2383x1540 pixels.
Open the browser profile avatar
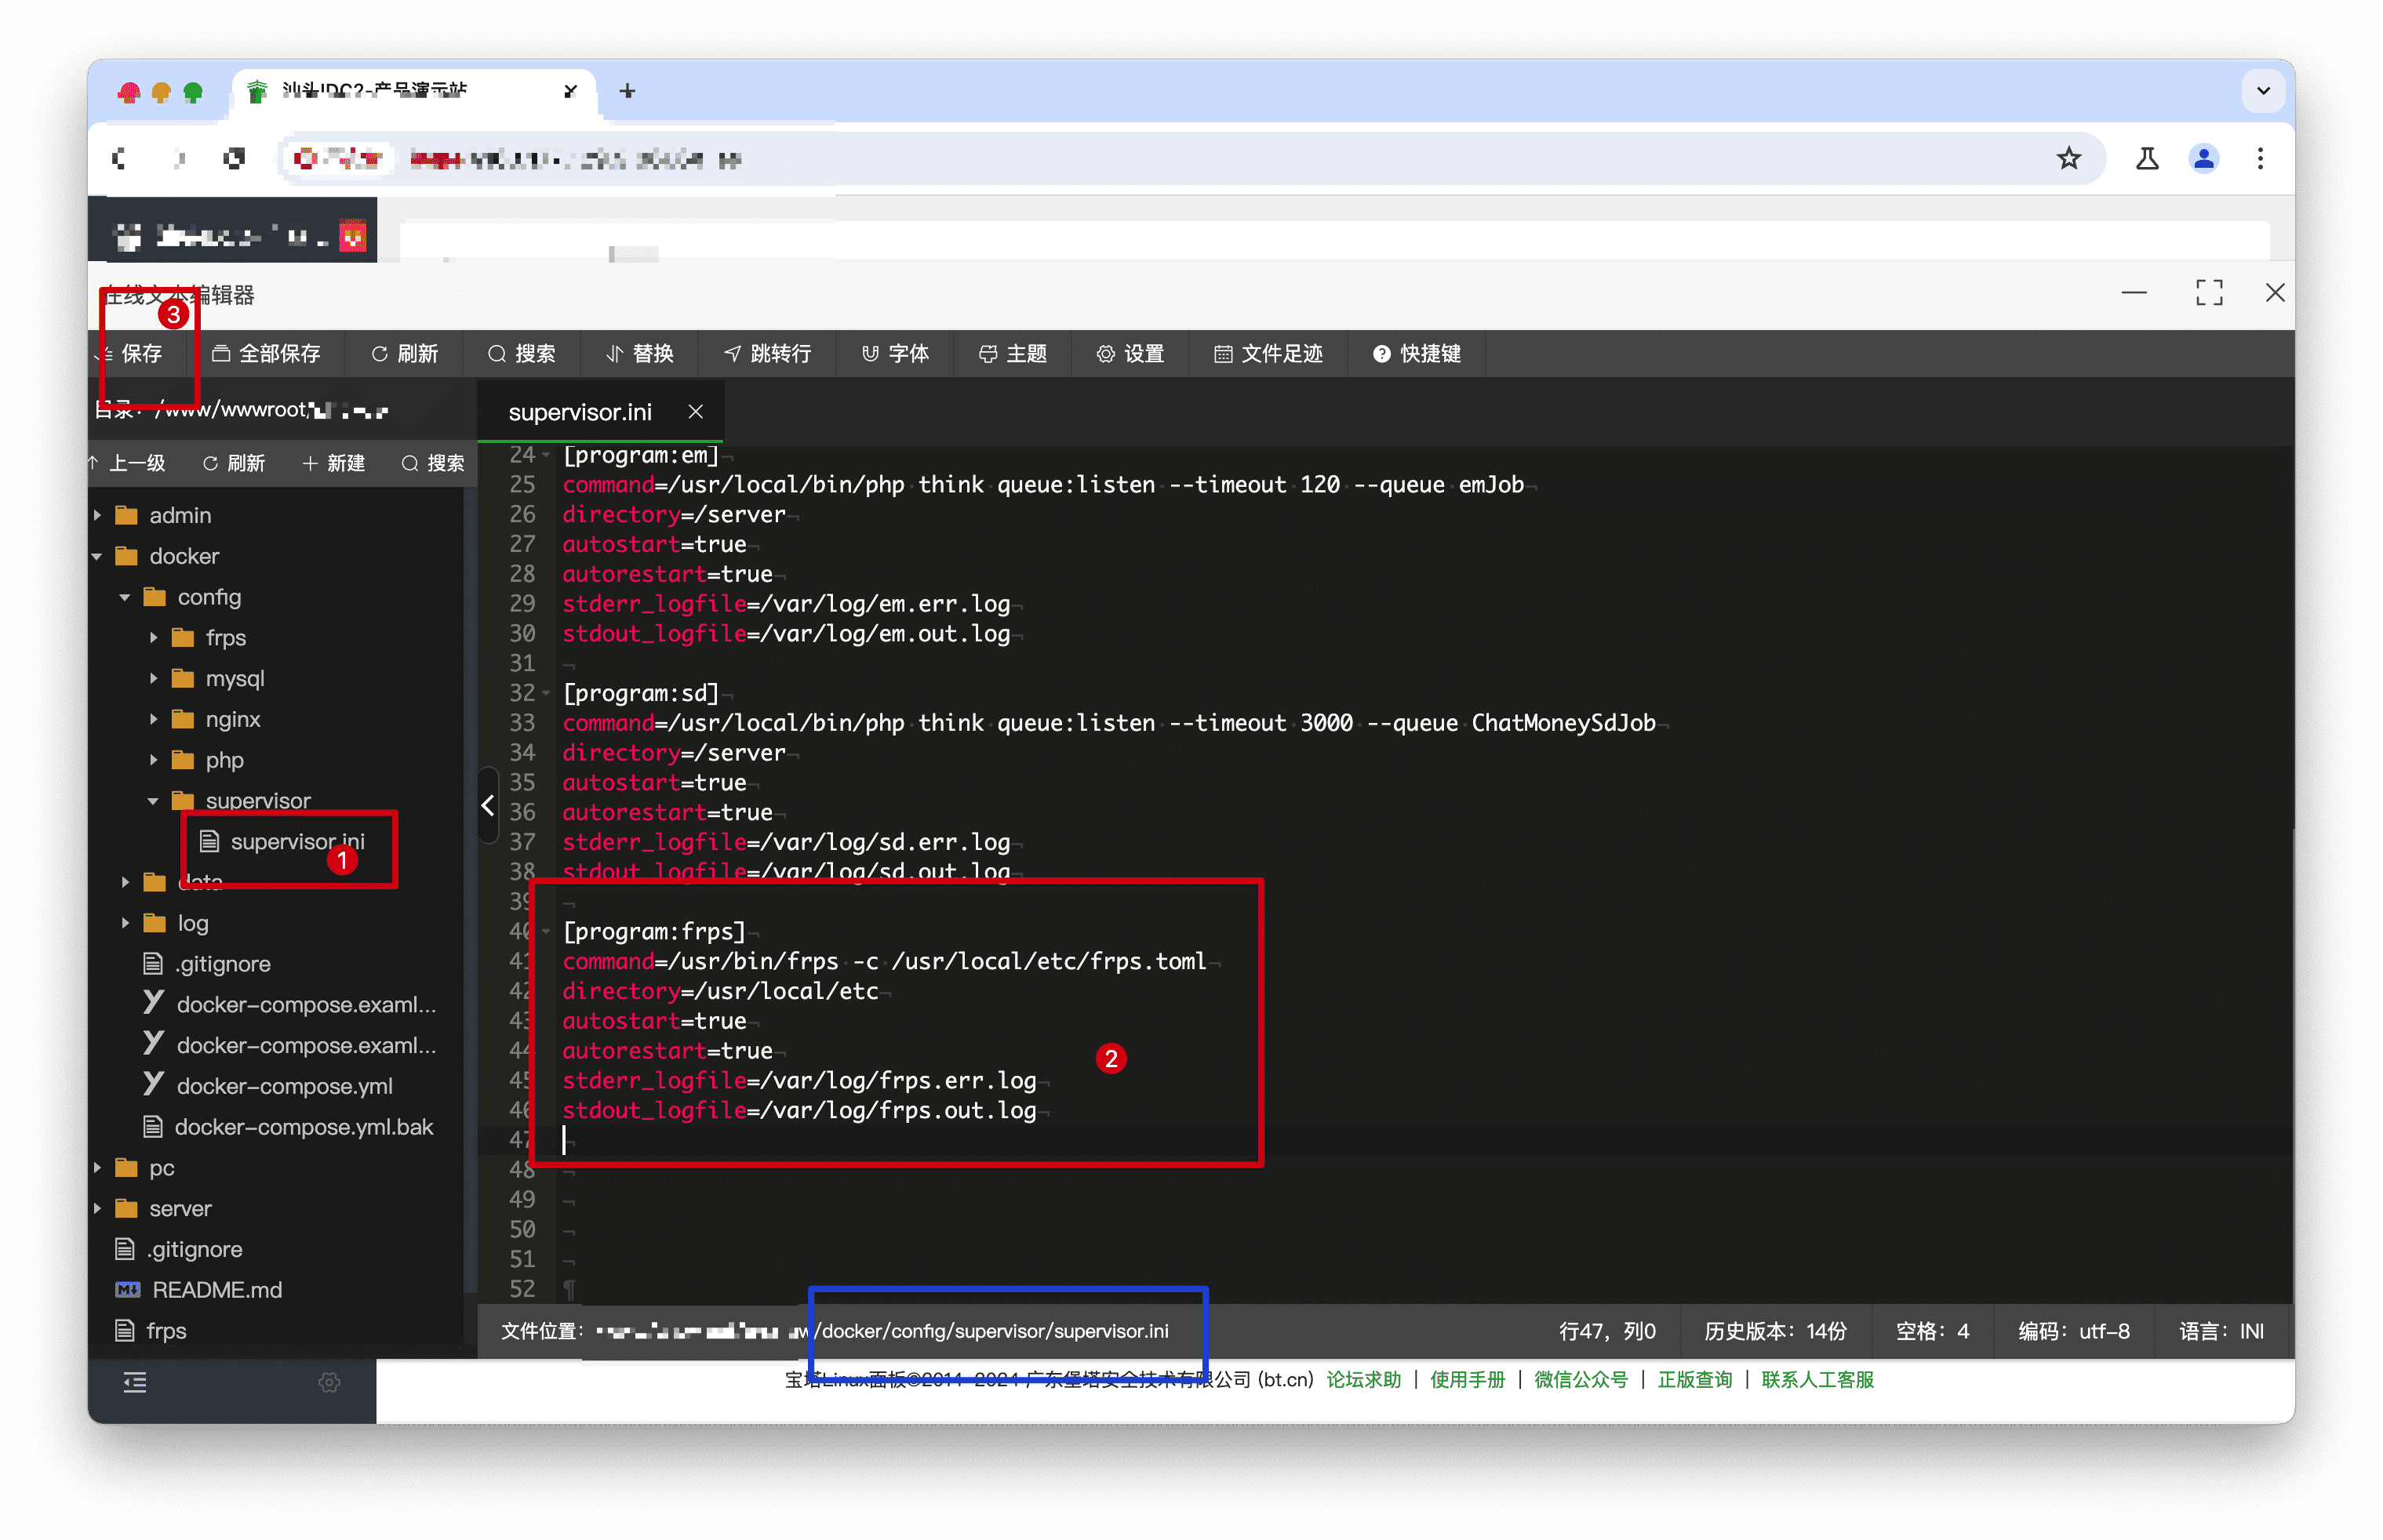(2204, 158)
